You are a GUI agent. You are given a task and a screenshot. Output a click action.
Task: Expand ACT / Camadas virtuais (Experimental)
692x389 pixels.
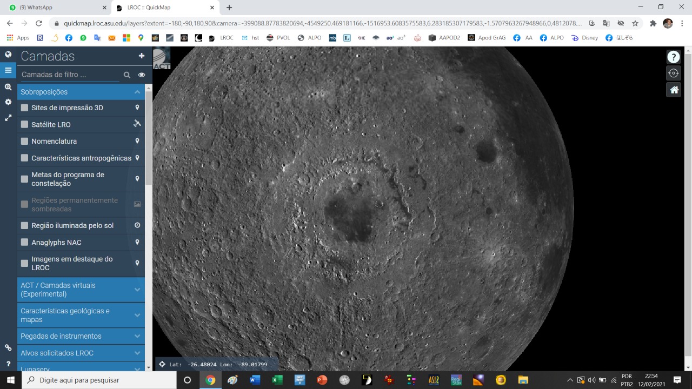point(81,290)
